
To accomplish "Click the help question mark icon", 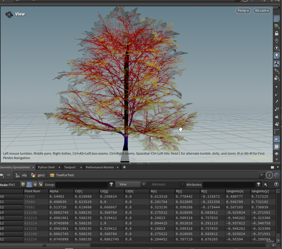I will (x=276, y=184).
